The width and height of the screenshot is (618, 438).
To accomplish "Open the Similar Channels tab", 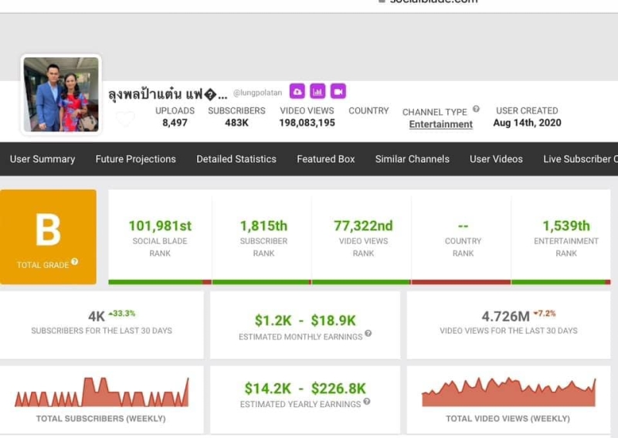I will coord(413,159).
